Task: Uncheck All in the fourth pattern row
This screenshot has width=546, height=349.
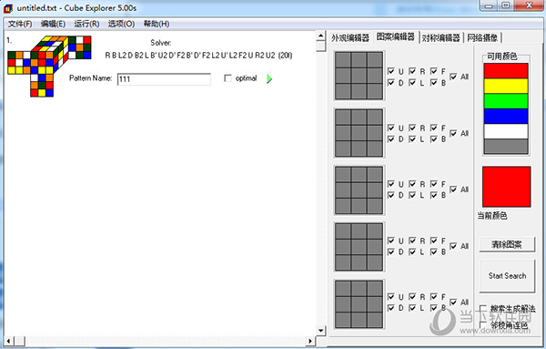Action: click(453, 246)
